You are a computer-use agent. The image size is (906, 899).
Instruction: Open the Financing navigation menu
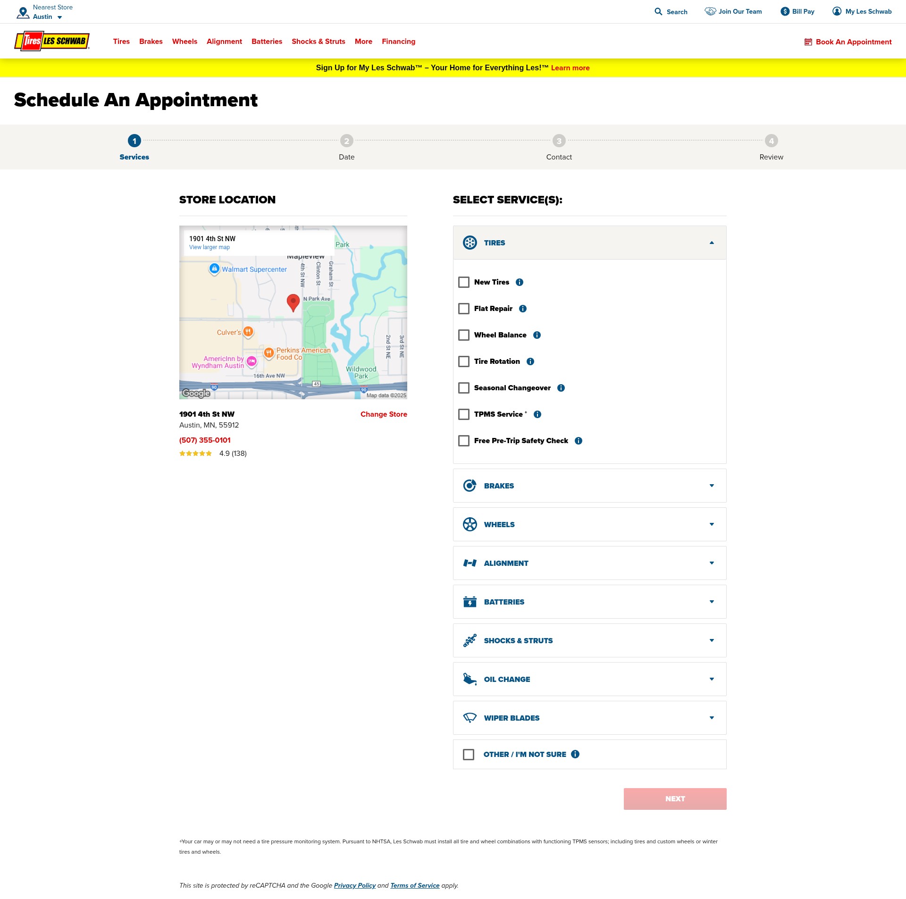pos(399,42)
